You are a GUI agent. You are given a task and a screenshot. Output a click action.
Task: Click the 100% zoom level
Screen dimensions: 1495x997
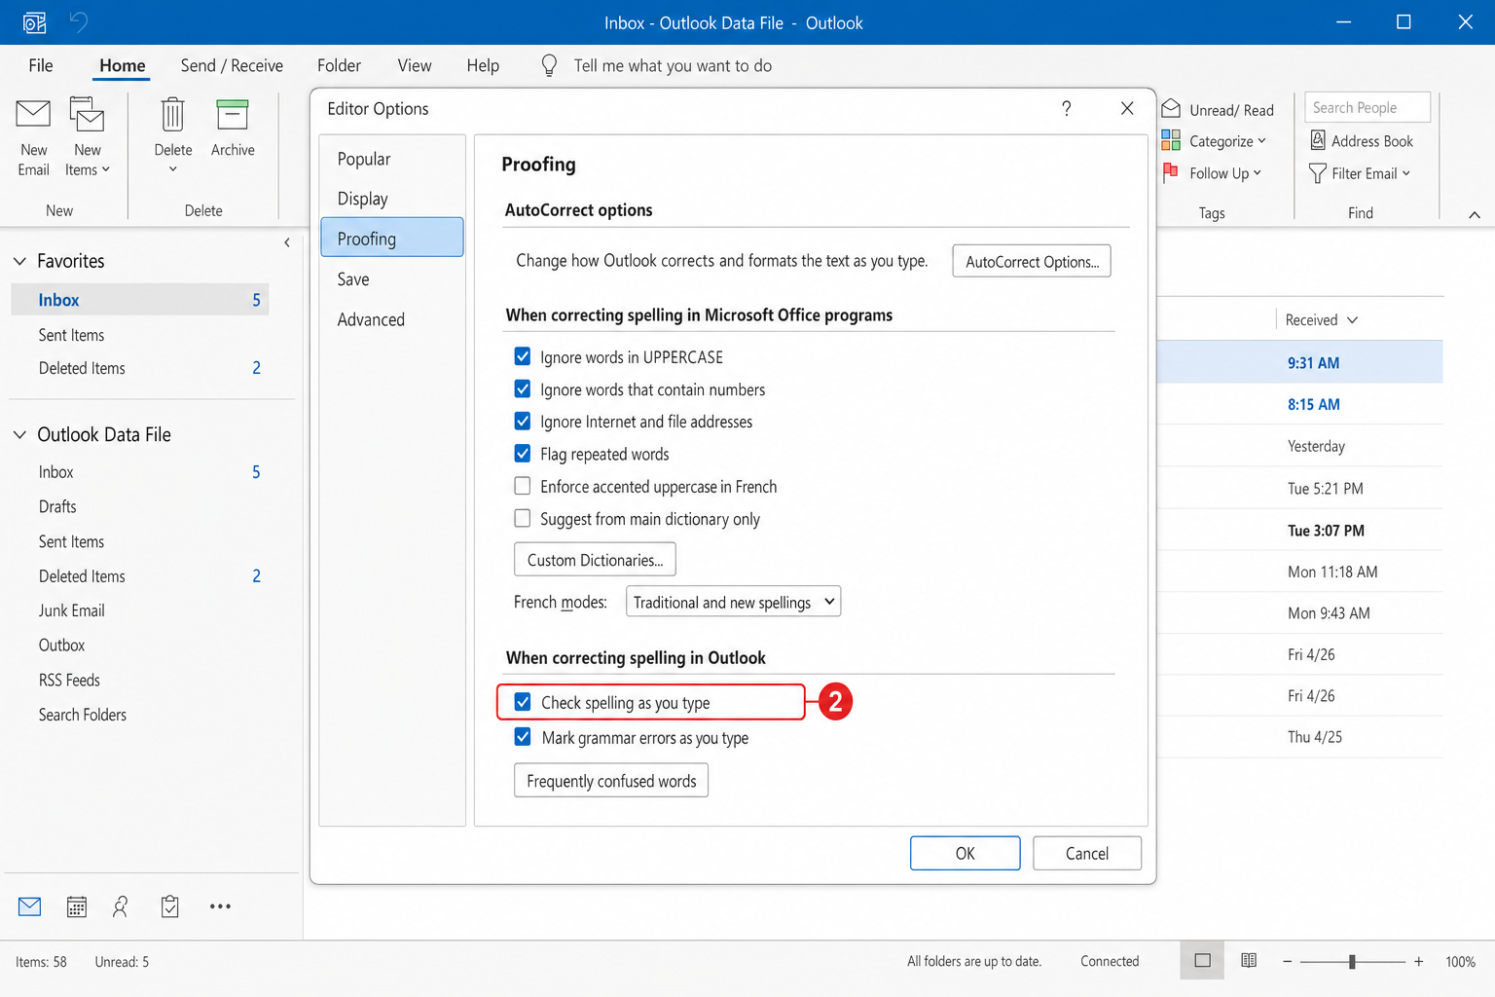(1460, 962)
